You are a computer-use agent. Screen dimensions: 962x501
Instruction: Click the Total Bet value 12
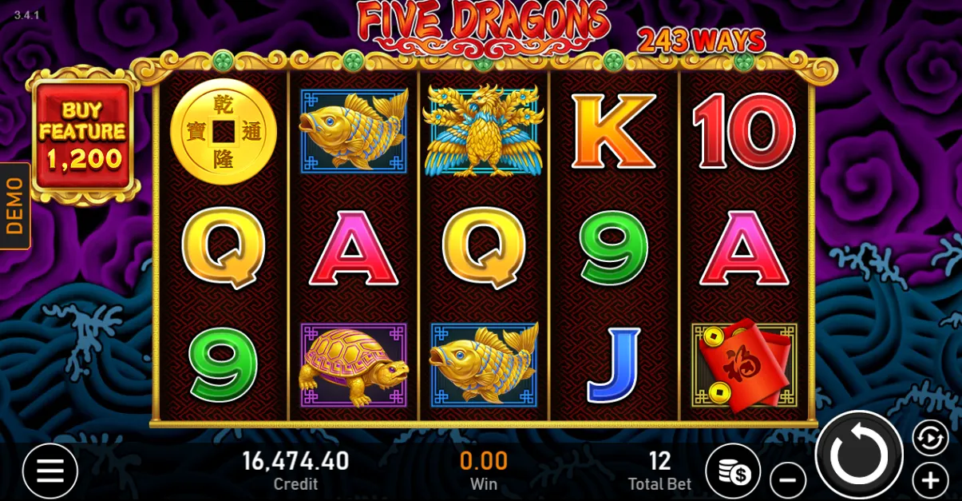click(659, 460)
